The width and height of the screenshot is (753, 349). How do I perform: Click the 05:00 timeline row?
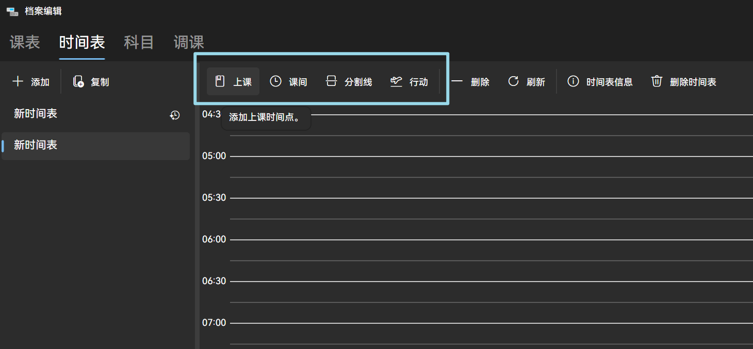tap(464, 155)
